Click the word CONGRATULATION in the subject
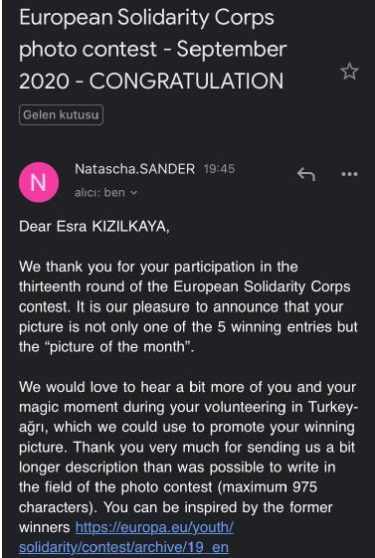The height and width of the screenshot is (558, 375). pyautogui.click(x=186, y=82)
